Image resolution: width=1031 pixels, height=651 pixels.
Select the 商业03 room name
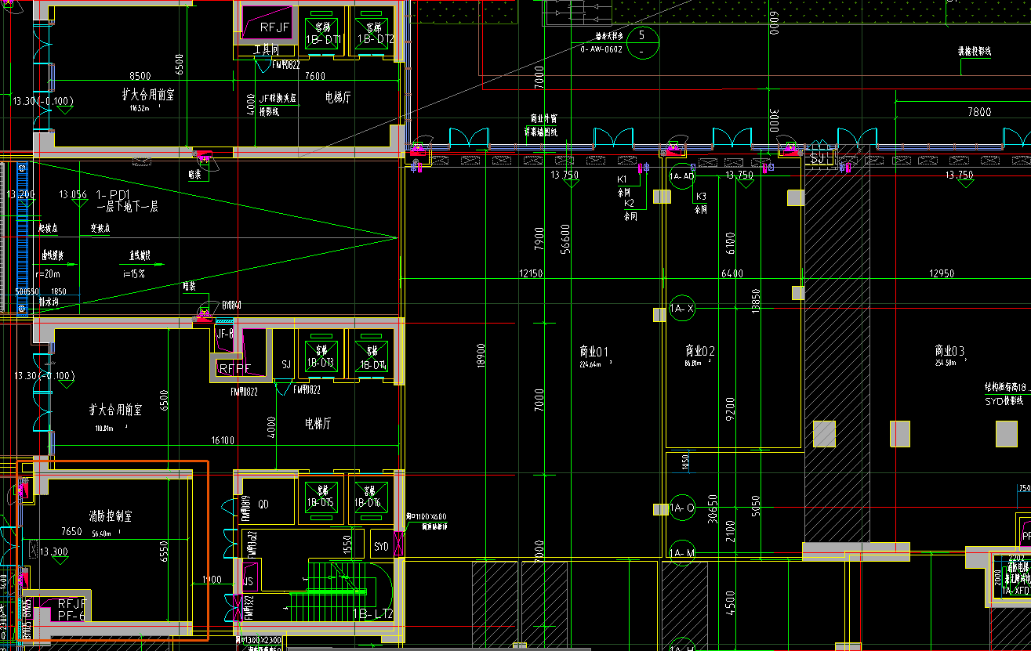(949, 350)
